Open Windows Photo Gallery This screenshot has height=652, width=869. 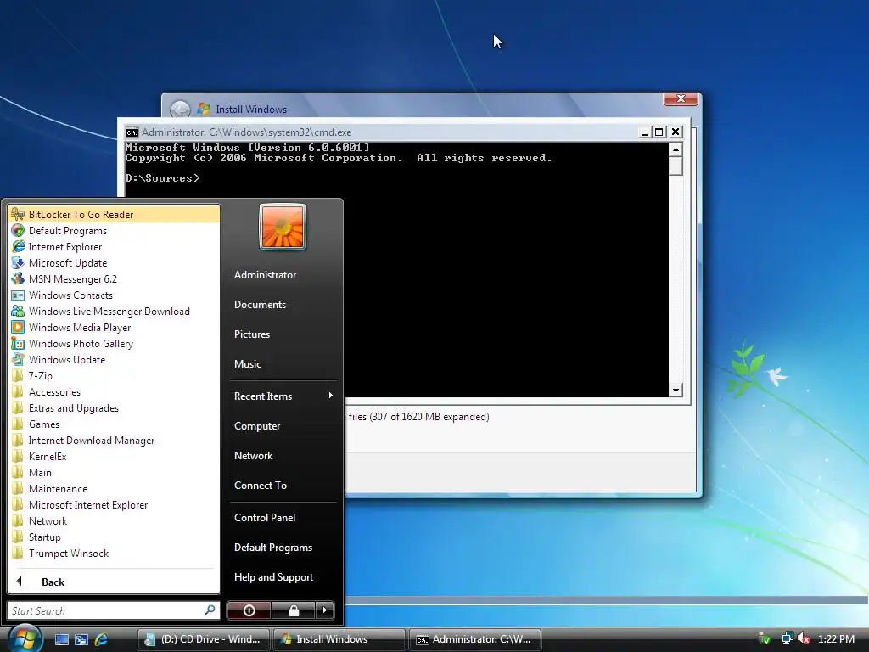114,343
